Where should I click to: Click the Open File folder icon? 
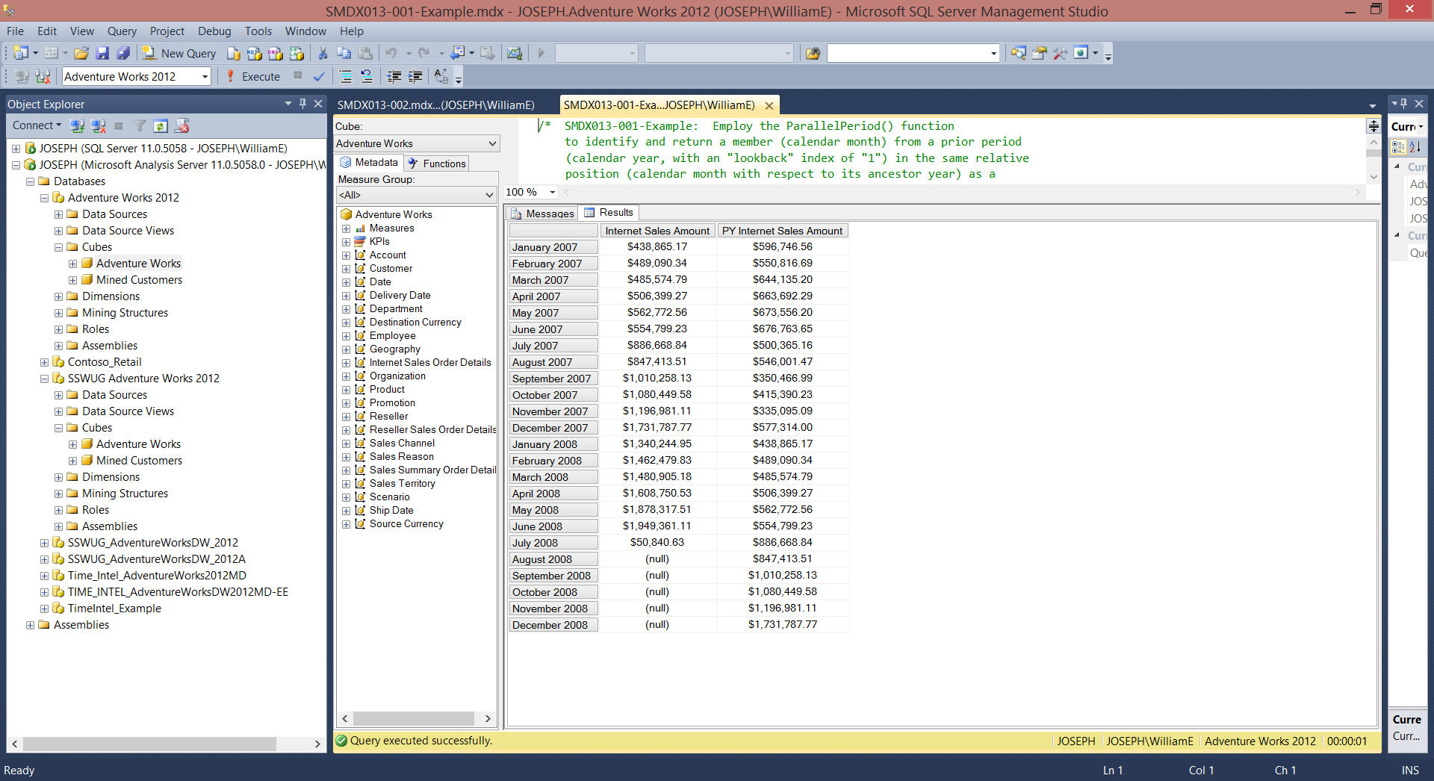coord(81,53)
